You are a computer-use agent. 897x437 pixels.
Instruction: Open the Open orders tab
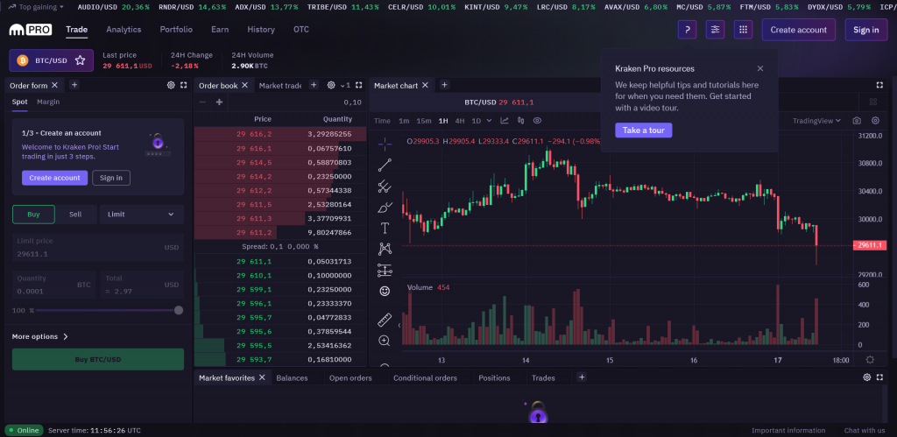coord(350,377)
